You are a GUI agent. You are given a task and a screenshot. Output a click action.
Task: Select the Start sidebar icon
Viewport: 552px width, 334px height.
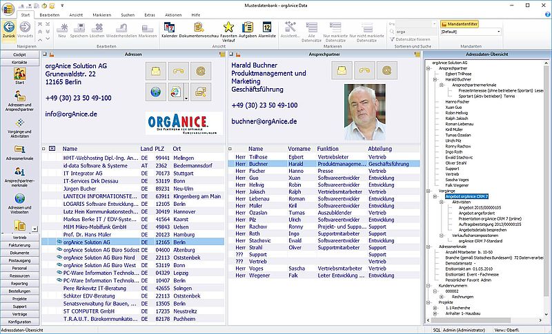(x=20, y=76)
